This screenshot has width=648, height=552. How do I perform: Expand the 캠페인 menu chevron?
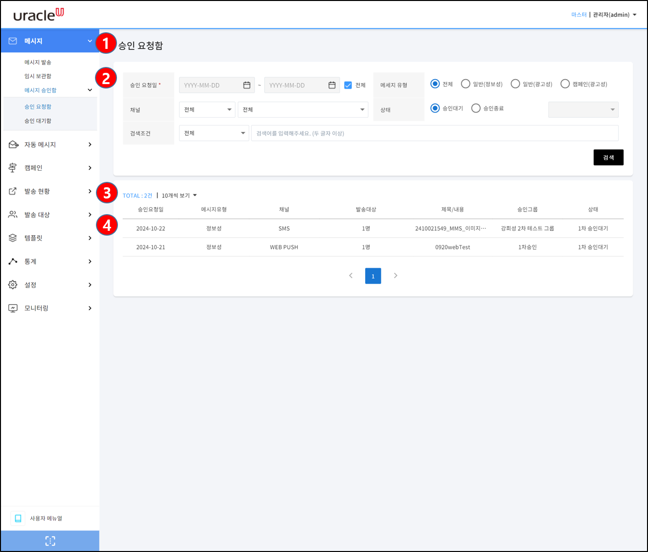(x=90, y=168)
